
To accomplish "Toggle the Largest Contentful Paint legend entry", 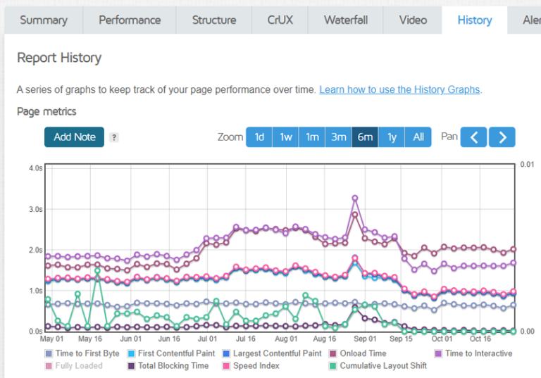I will click(272, 353).
